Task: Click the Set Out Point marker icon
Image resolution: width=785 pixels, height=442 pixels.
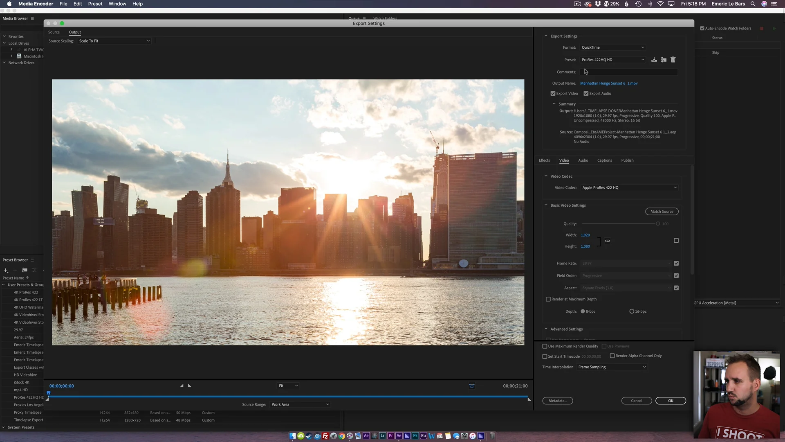Action: pyautogui.click(x=189, y=386)
